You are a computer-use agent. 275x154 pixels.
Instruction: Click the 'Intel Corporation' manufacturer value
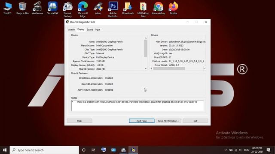[x=104, y=46]
